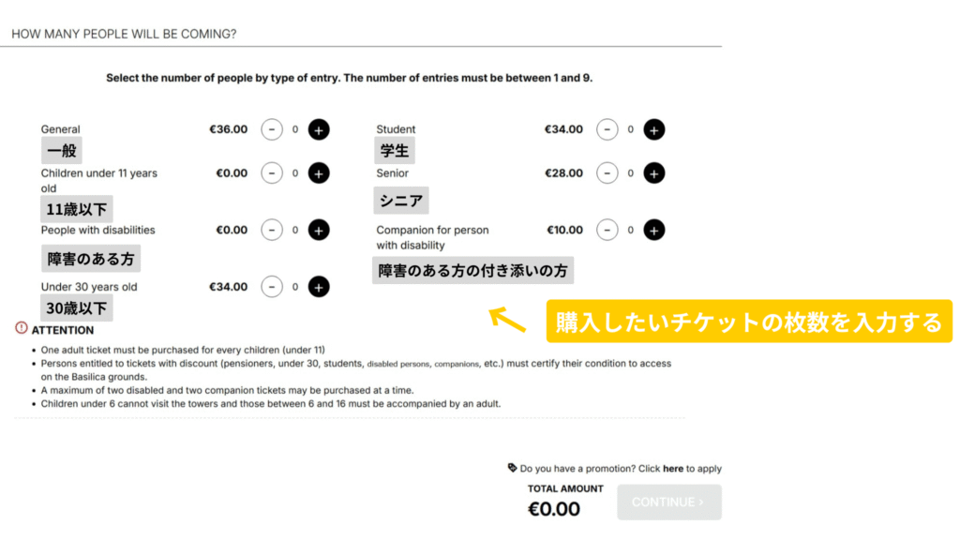Add a People with disabilities ticket

point(319,230)
